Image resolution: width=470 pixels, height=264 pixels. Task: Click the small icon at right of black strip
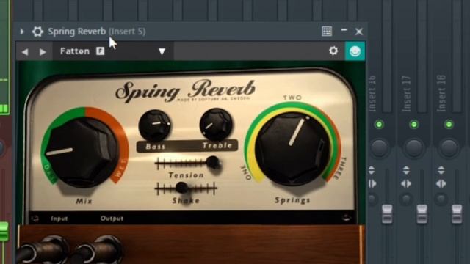(x=346, y=218)
